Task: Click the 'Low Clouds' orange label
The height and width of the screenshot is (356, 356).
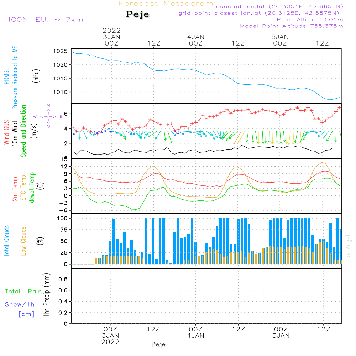Action: point(23,241)
